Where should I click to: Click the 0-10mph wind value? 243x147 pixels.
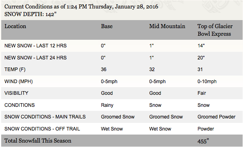coord(207,82)
